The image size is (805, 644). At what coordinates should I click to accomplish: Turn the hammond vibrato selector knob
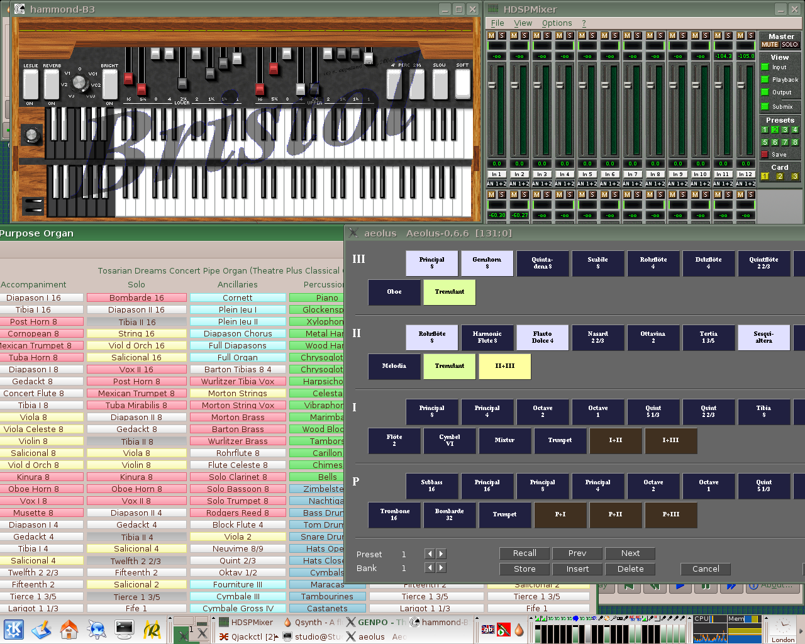79,82
